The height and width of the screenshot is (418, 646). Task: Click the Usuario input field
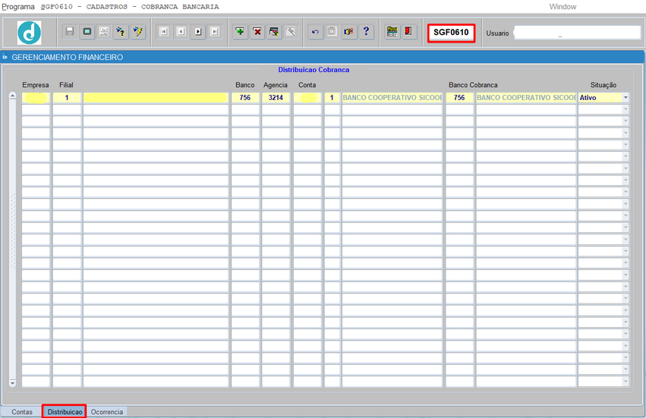[577, 33]
